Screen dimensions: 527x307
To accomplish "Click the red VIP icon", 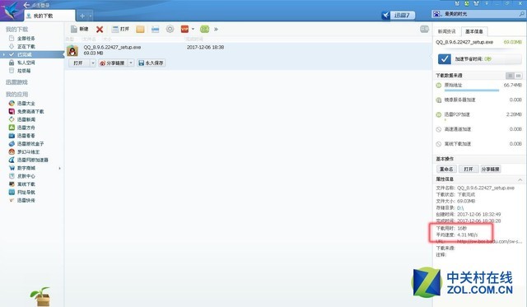I will [x=184, y=30].
